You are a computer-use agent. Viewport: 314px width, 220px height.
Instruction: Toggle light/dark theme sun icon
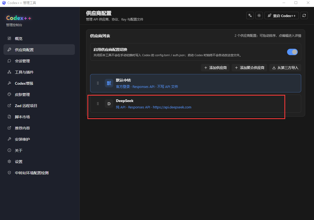259,16
